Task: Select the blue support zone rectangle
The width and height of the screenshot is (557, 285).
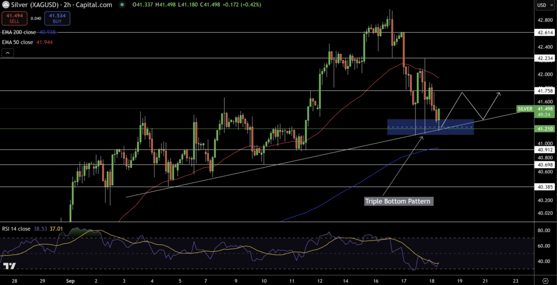Action: (430, 127)
